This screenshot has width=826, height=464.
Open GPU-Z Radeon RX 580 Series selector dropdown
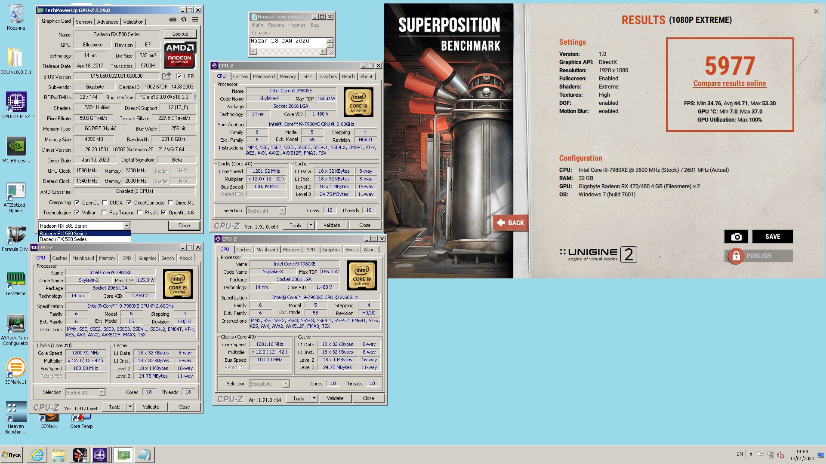pos(126,226)
